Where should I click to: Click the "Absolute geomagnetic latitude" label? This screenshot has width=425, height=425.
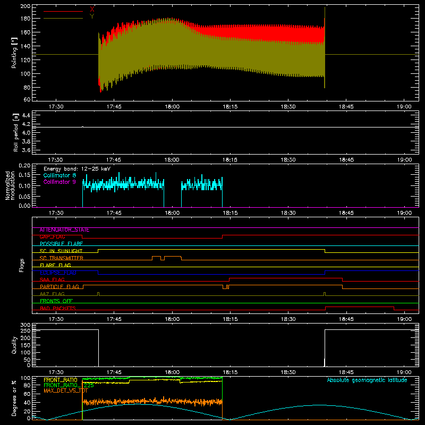pyautogui.click(x=367, y=380)
